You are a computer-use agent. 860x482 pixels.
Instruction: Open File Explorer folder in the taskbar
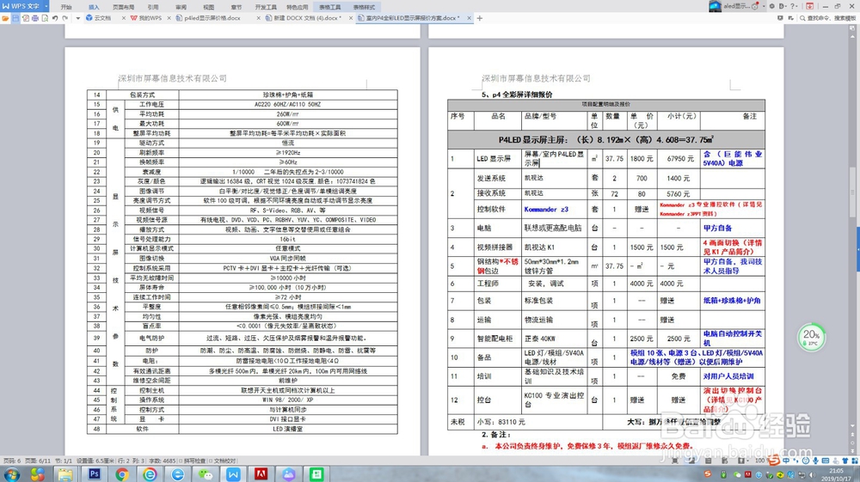pyautogui.click(x=65, y=474)
